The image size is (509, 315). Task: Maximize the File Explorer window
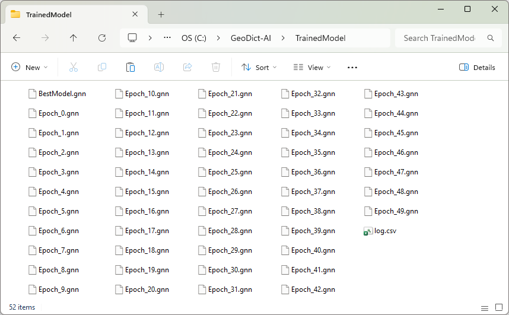[467, 9]
